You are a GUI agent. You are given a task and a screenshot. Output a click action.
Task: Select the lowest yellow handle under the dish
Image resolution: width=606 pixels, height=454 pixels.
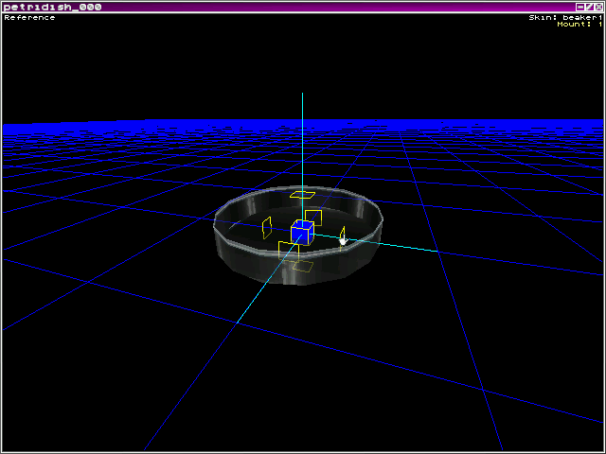(302, 267)
